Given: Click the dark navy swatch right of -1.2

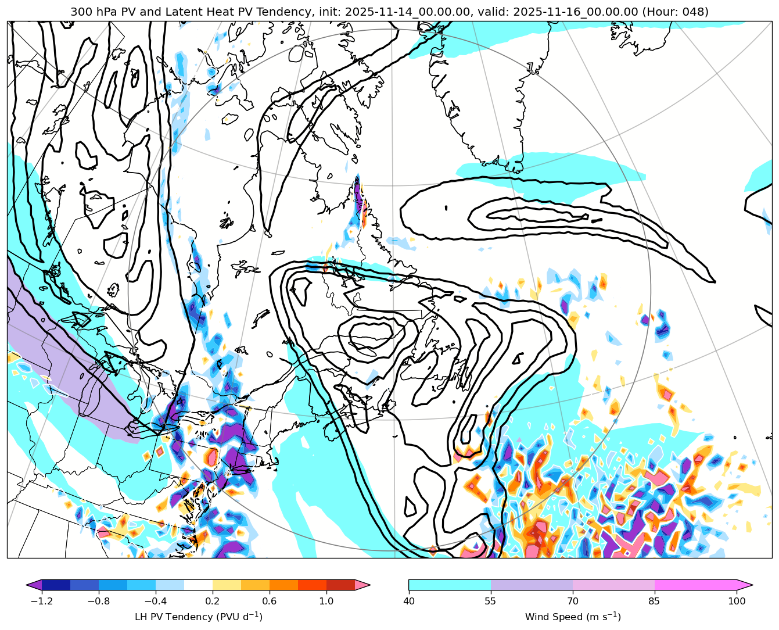Looking at the screenshot, I should tap(56, 585).
